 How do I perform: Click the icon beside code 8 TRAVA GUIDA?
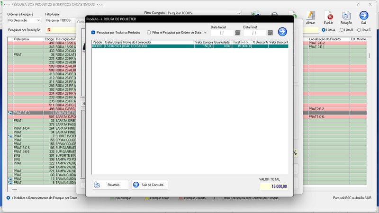coord(10,183)
